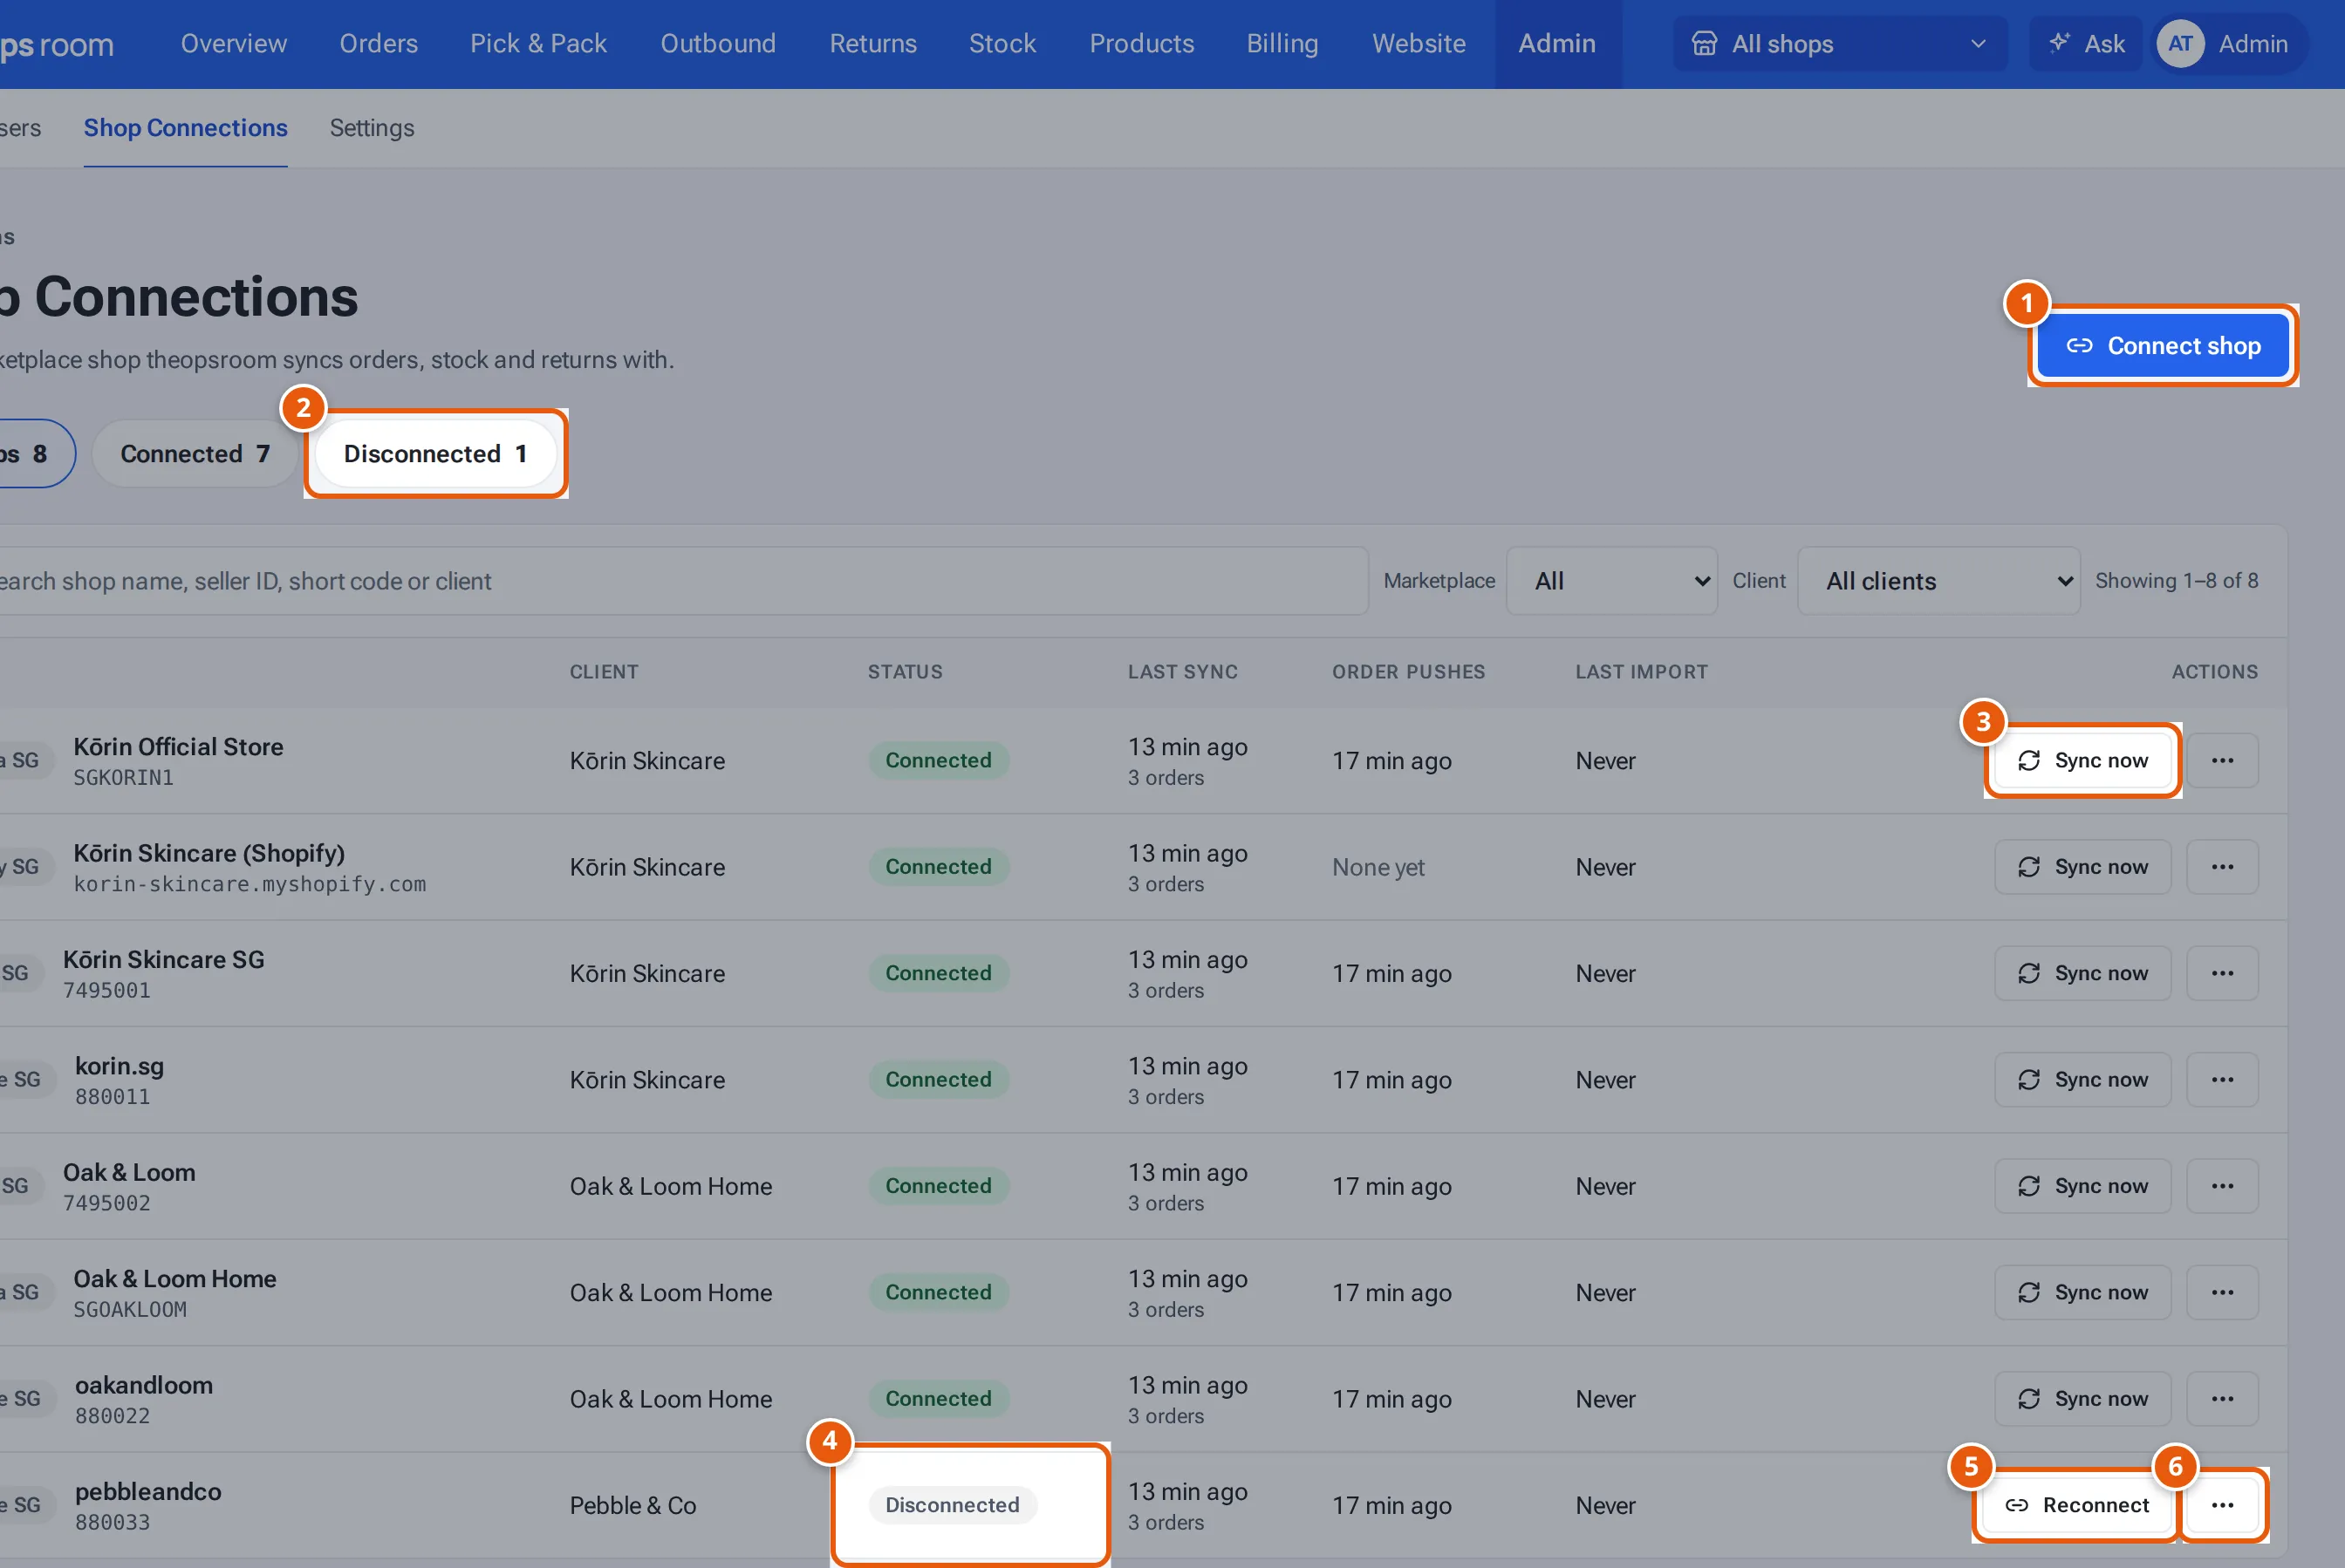Open the Stock section

point(1002,44)
